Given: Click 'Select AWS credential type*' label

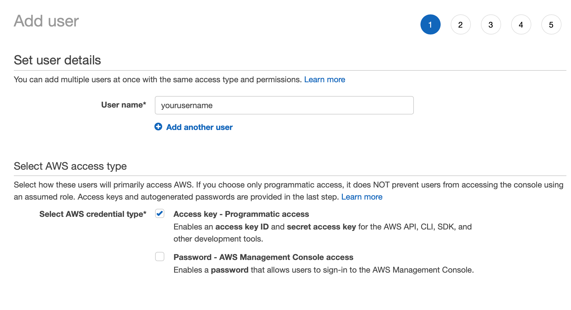Looking at the screenshot, I should pyautogui.click(x=93, y=214).
